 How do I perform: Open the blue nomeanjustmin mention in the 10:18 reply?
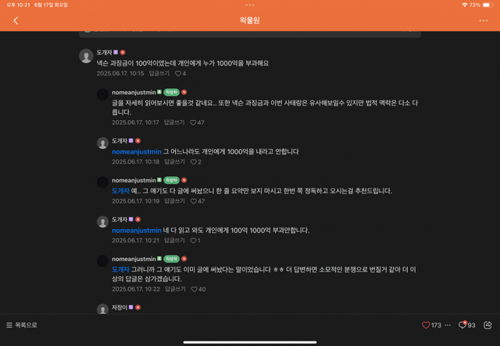tap(137, 152)
